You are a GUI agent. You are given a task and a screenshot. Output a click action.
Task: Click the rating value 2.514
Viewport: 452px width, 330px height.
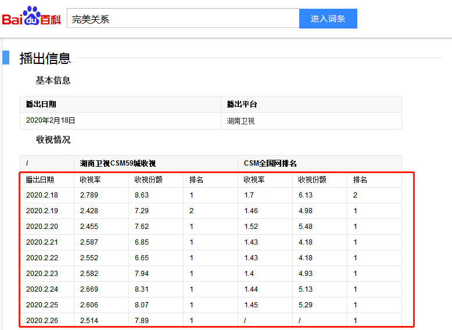point(89,321)
